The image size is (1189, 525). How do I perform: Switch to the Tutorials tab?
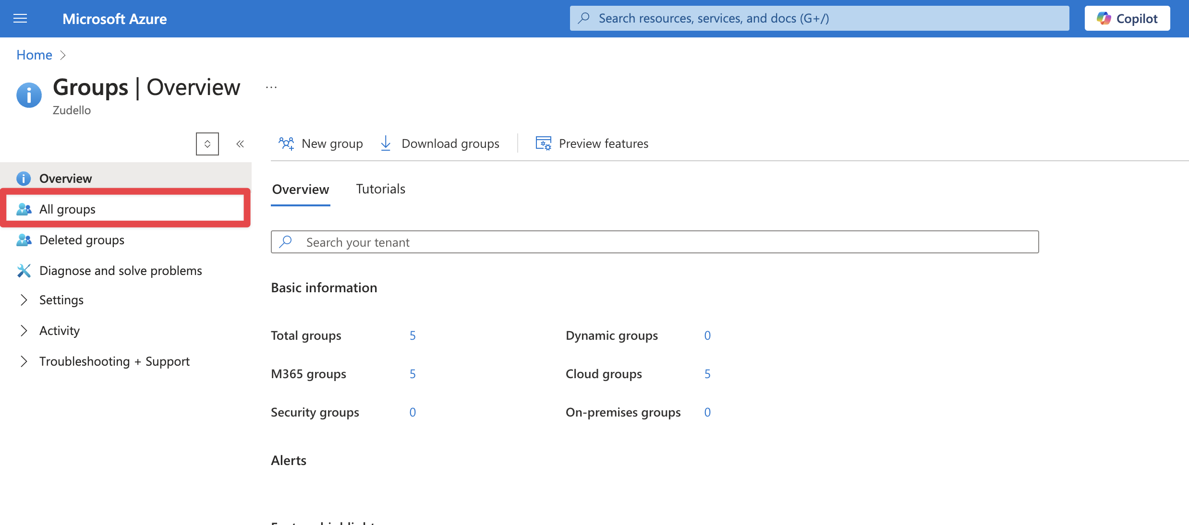point(381,189)
